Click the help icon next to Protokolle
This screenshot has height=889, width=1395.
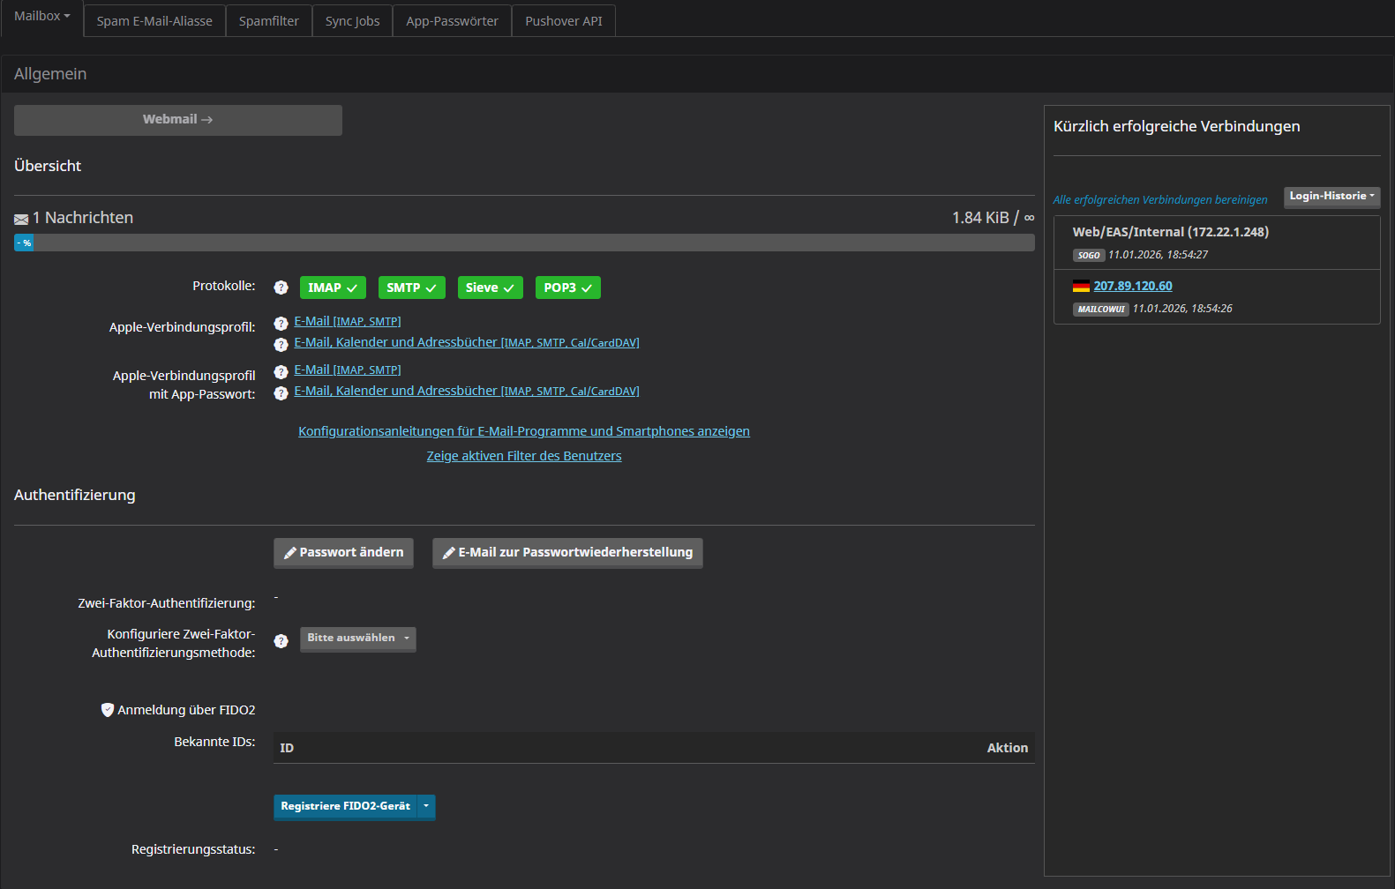[x=281, y=288]
